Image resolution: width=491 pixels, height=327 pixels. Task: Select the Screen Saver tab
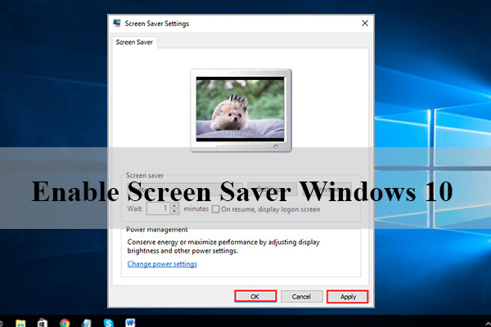pyautogui.click(x=133, y=42)
